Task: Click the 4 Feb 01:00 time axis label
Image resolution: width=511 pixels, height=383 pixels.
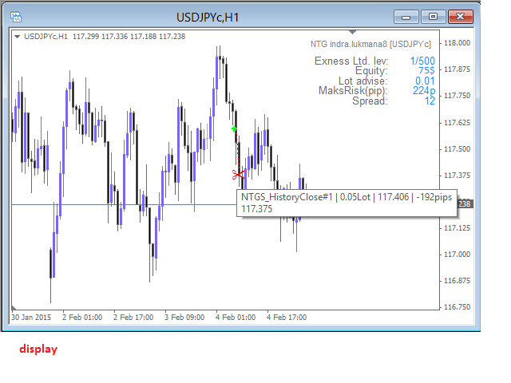Action: 236,318
